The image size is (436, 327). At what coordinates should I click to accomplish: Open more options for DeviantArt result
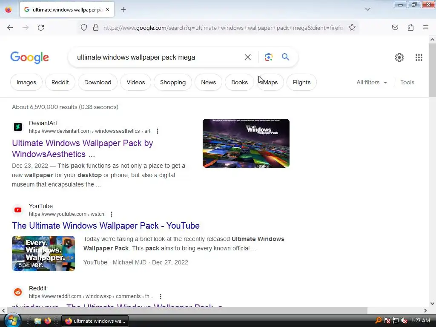tap(158, 131)
